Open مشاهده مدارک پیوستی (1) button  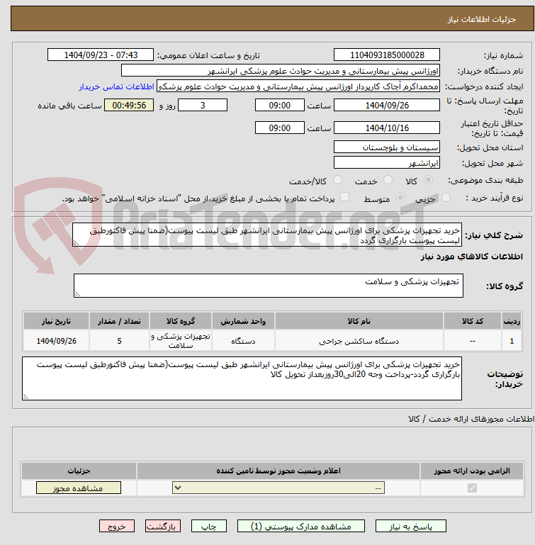click(301, 527)
